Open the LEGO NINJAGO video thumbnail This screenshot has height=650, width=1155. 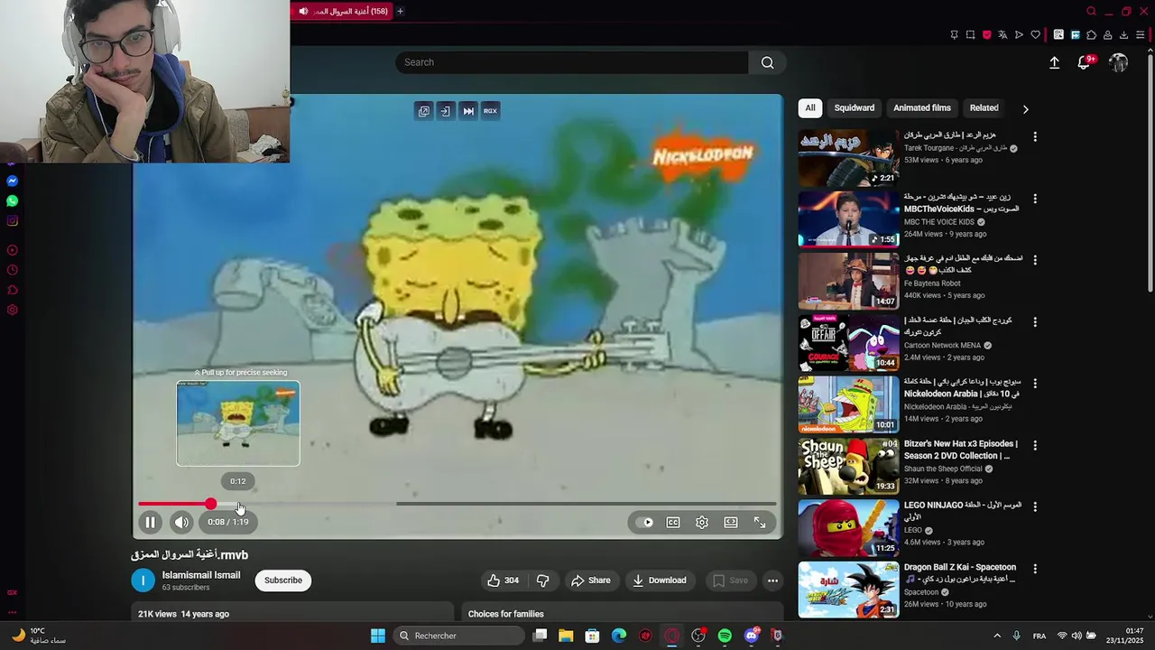848,528
